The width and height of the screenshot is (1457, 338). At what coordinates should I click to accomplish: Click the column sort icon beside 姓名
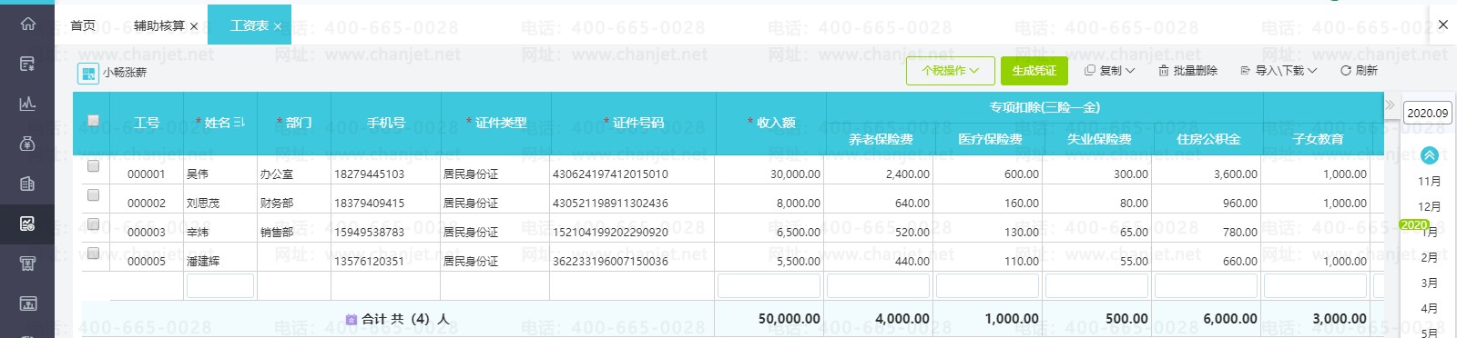(x=239, y=122)
